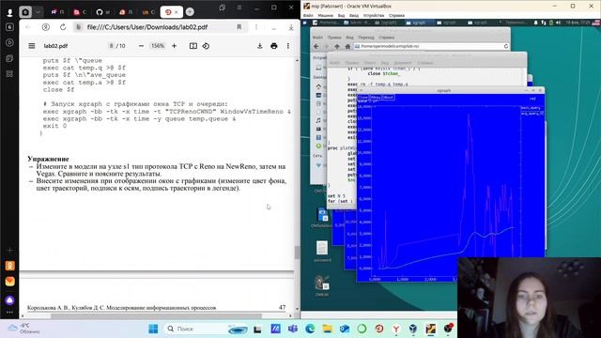
Task: Click the PDF horizontal scrollbar
Action: pyautogui.click(x=157, y=316)
